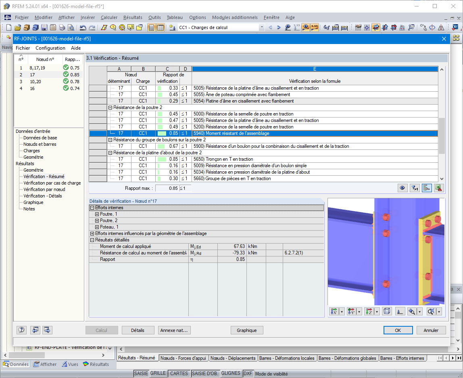Open dropdown beside -Y view button
The image size is (463, 378).
tap(359, 312)
